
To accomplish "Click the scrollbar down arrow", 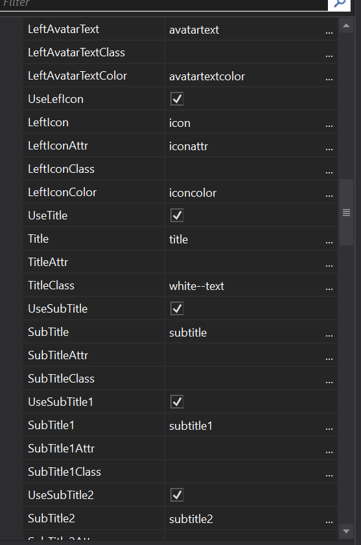I will point(346,531).
